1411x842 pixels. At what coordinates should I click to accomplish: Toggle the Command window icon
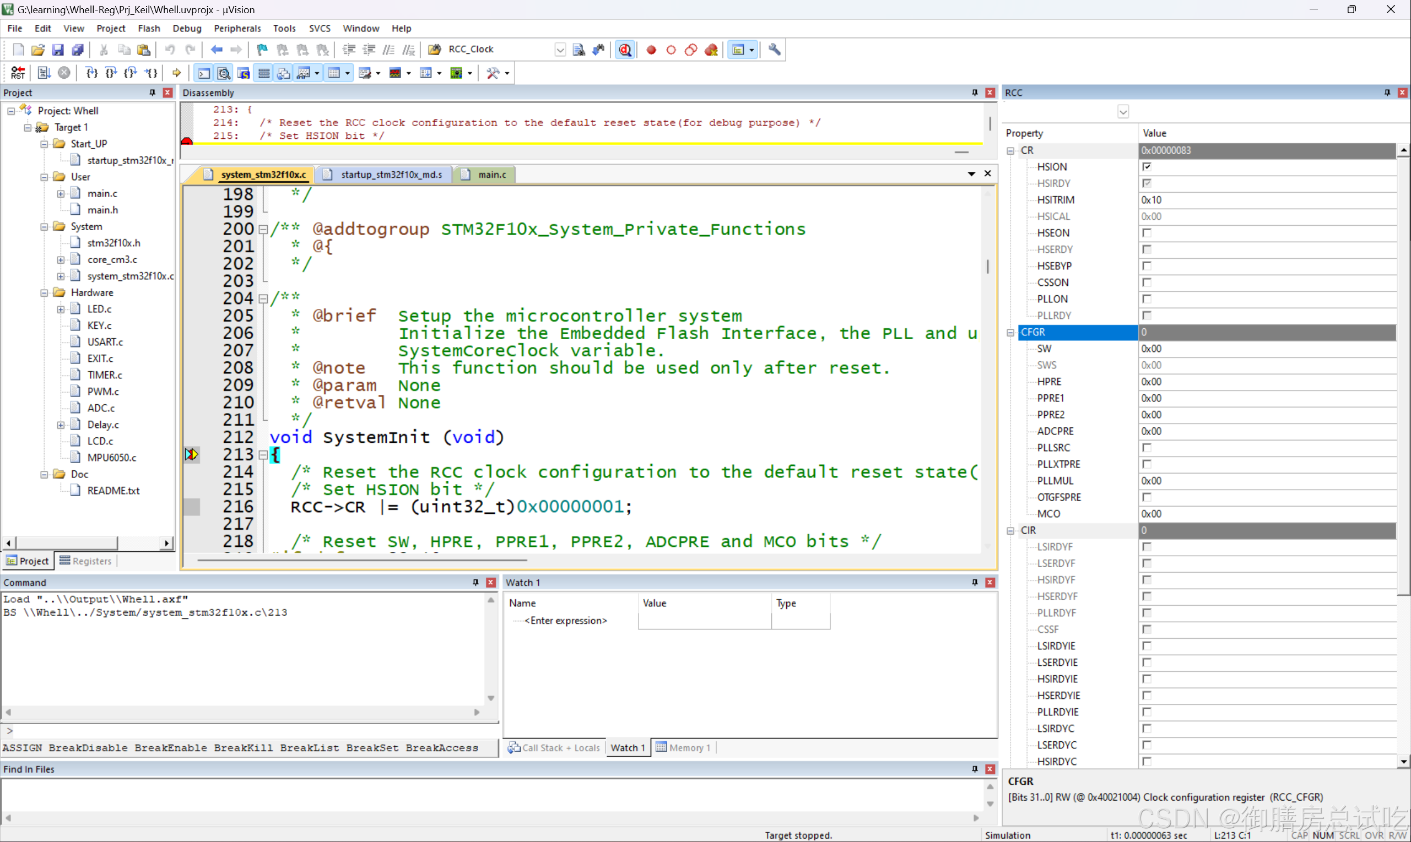(x=204, y=73)
